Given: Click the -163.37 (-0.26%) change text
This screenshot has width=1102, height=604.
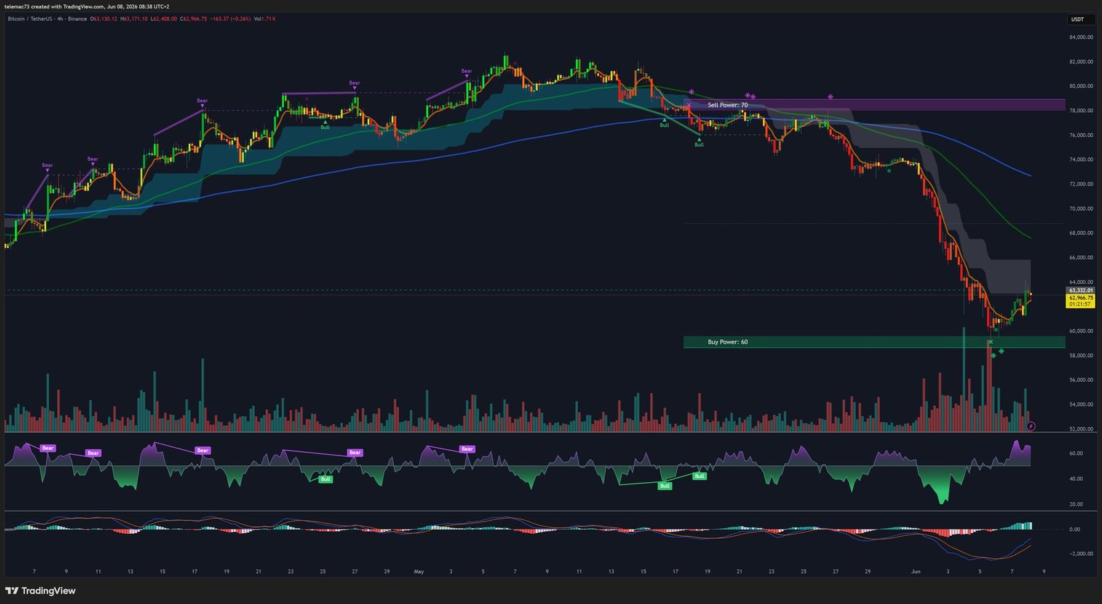Looking at the screenshot, I should [231, 19].
